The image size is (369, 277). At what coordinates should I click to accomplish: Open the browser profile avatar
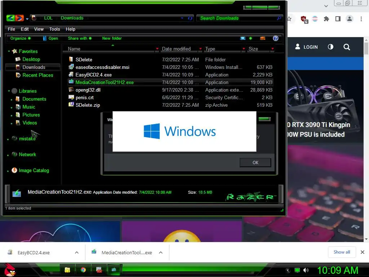[350, 19]
